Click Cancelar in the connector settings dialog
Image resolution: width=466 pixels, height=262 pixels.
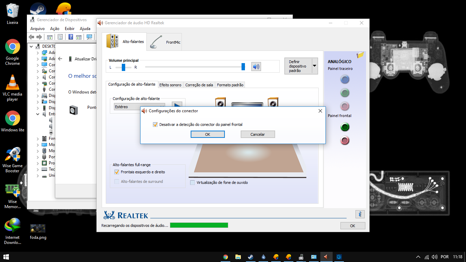258,134
